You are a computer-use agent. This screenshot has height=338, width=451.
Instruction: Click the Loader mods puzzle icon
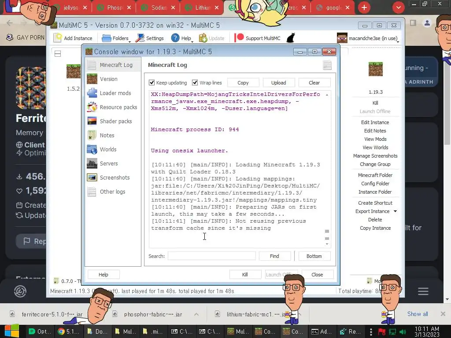tap(92, 93)
